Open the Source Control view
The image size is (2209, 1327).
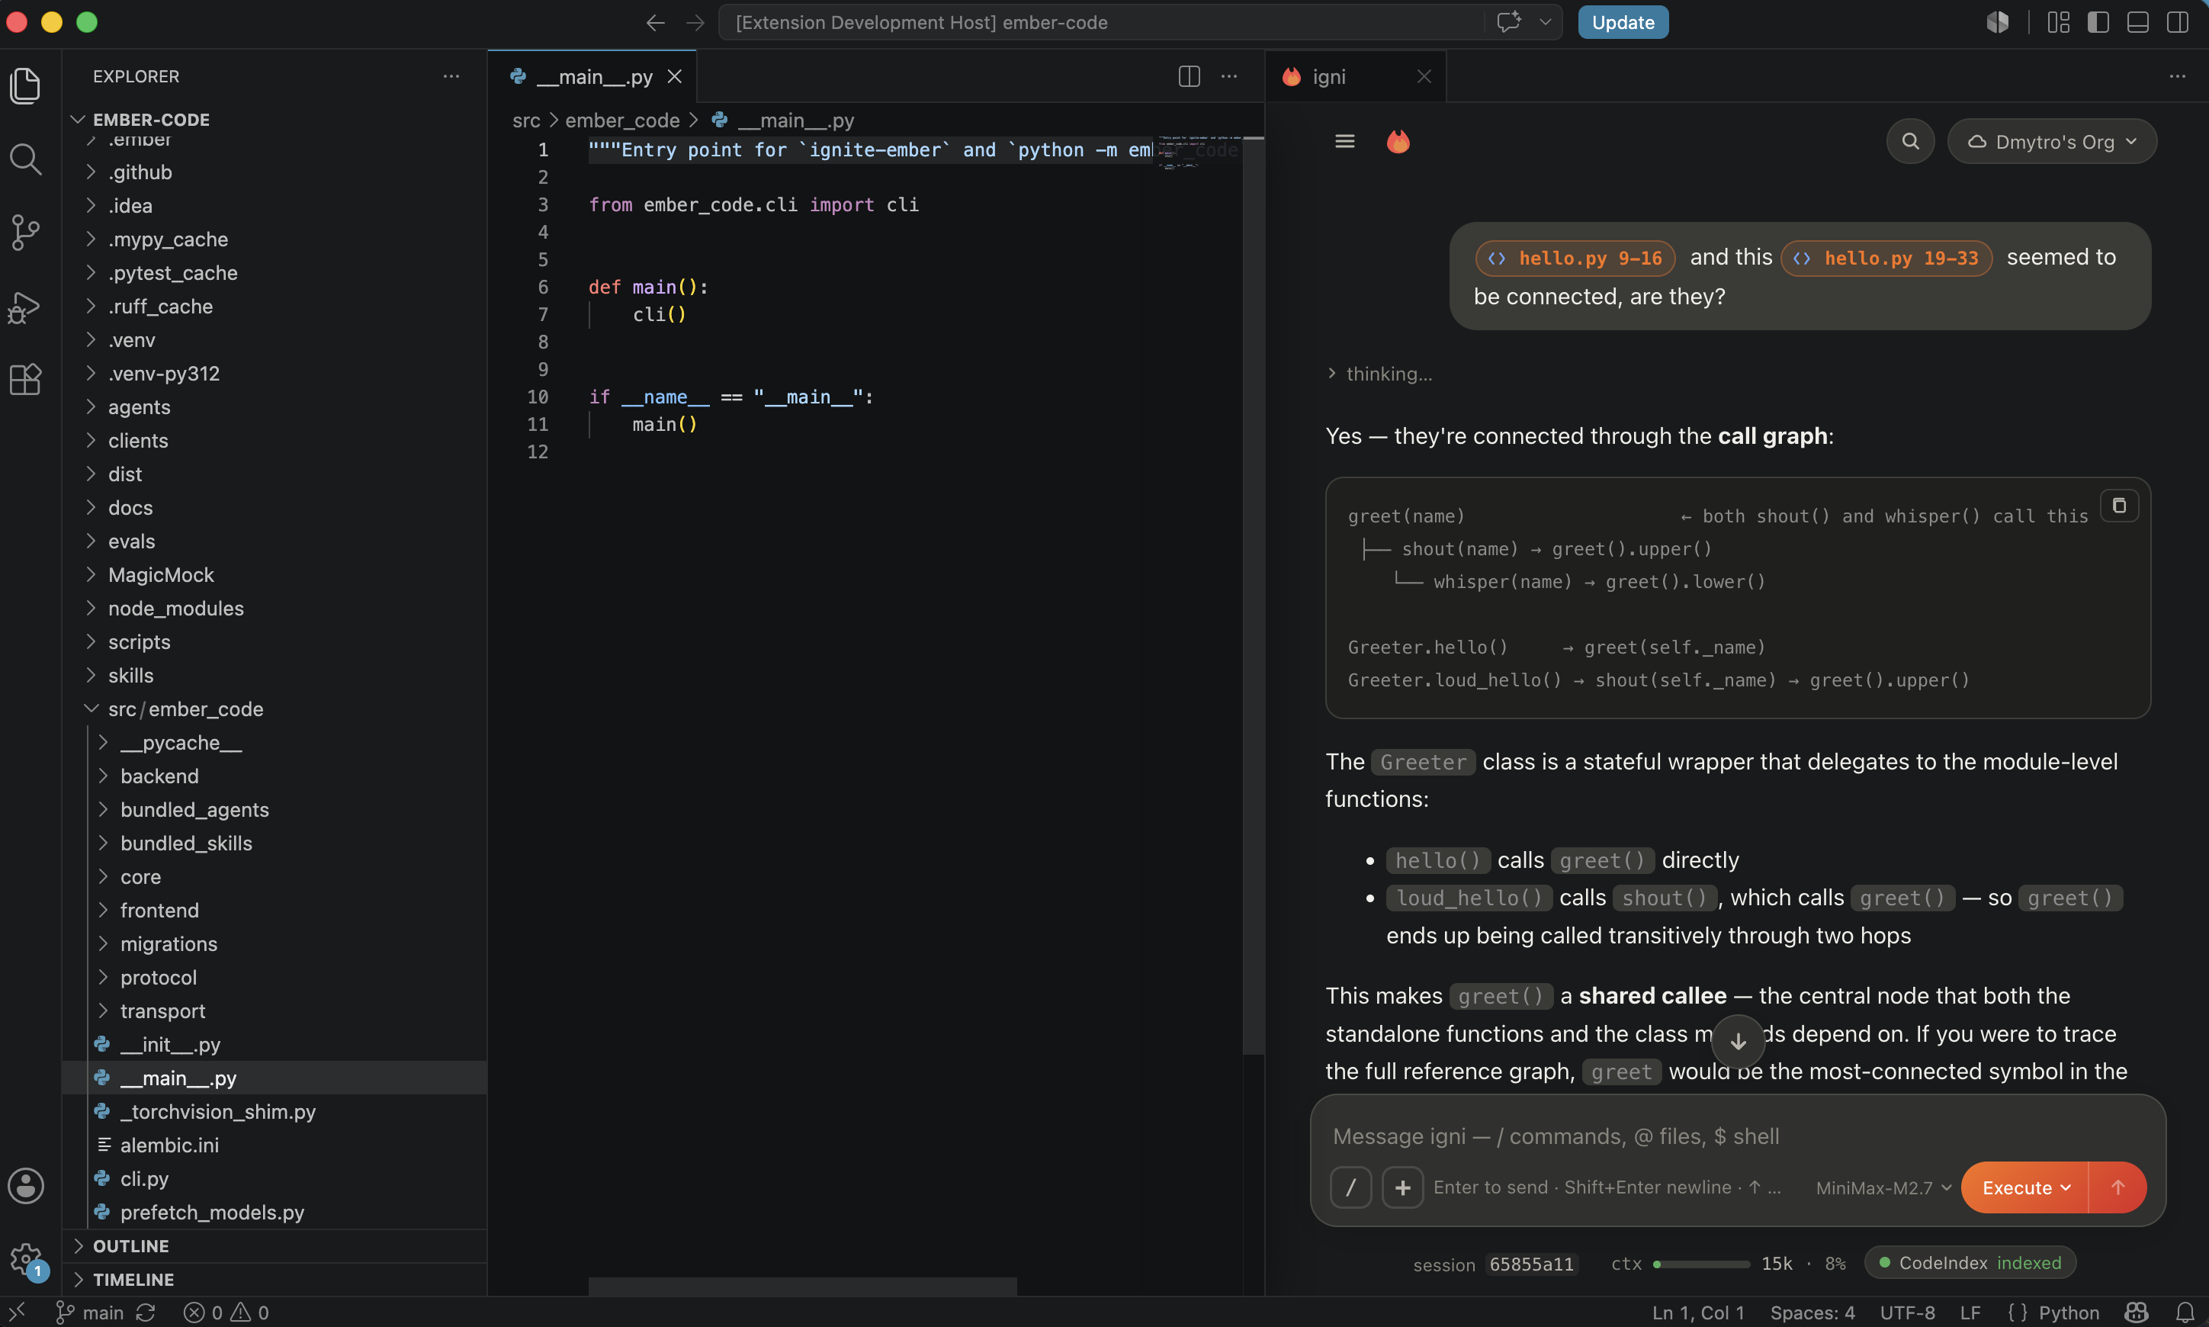click(x=26, y=233)
